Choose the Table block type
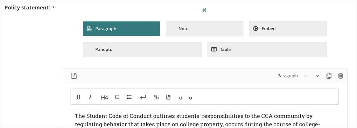 click(267, 49)
